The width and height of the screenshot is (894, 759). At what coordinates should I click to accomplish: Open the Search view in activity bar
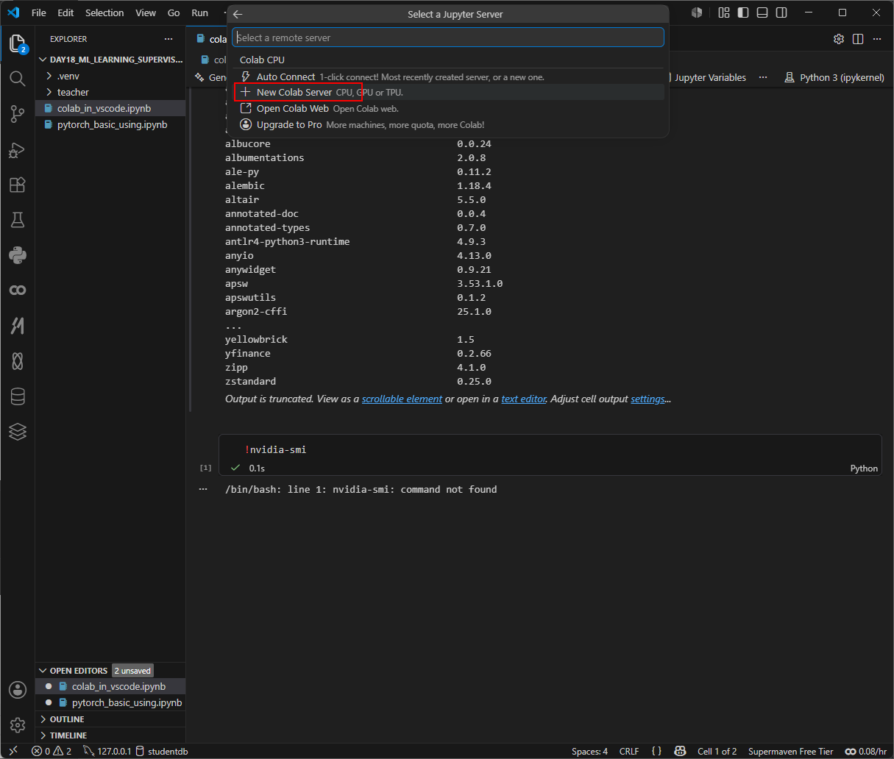[x=18, y=78]
